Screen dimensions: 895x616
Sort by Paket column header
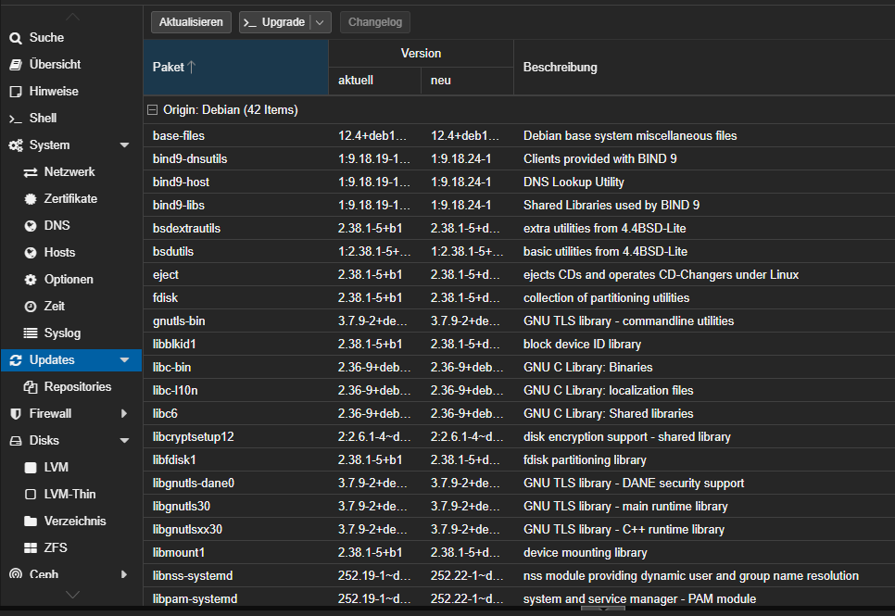(235, 67)
